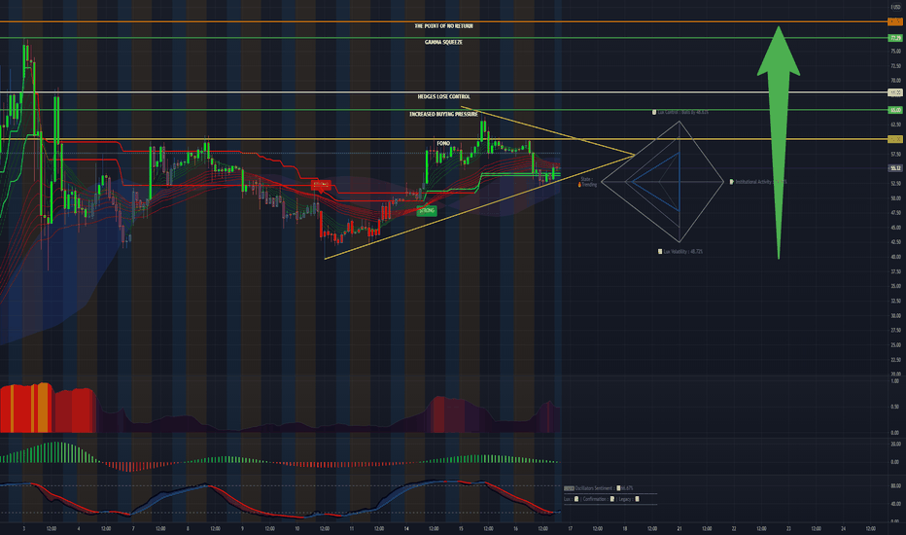This screenshot has height=535, width=906.
Task: Click the Institutional Activity reading
Action: tap(761, 182)
